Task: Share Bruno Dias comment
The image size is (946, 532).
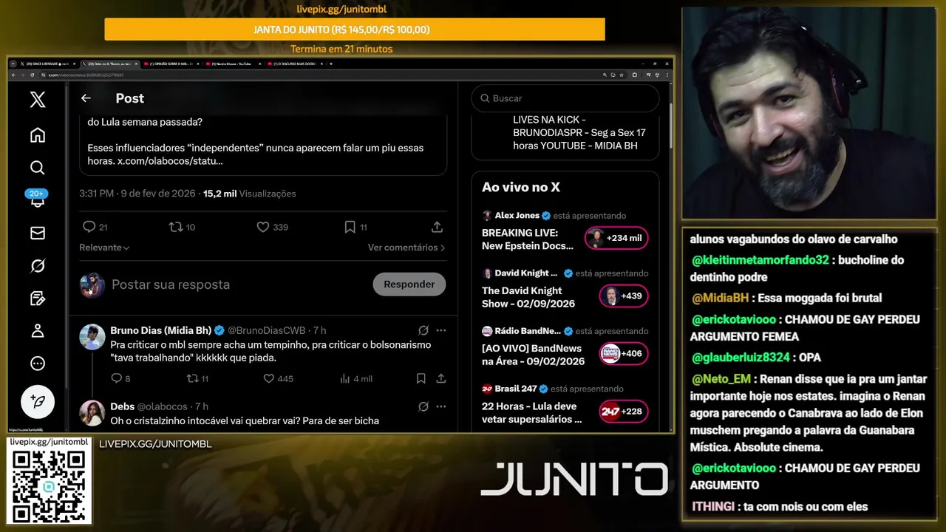Action: [441, 378]
